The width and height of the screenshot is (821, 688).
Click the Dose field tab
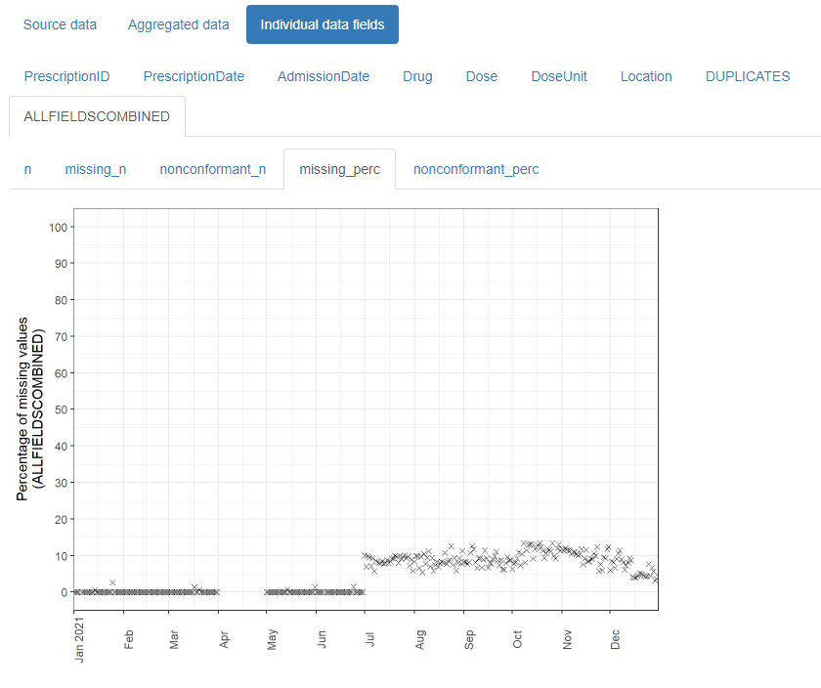pos(481,76)
